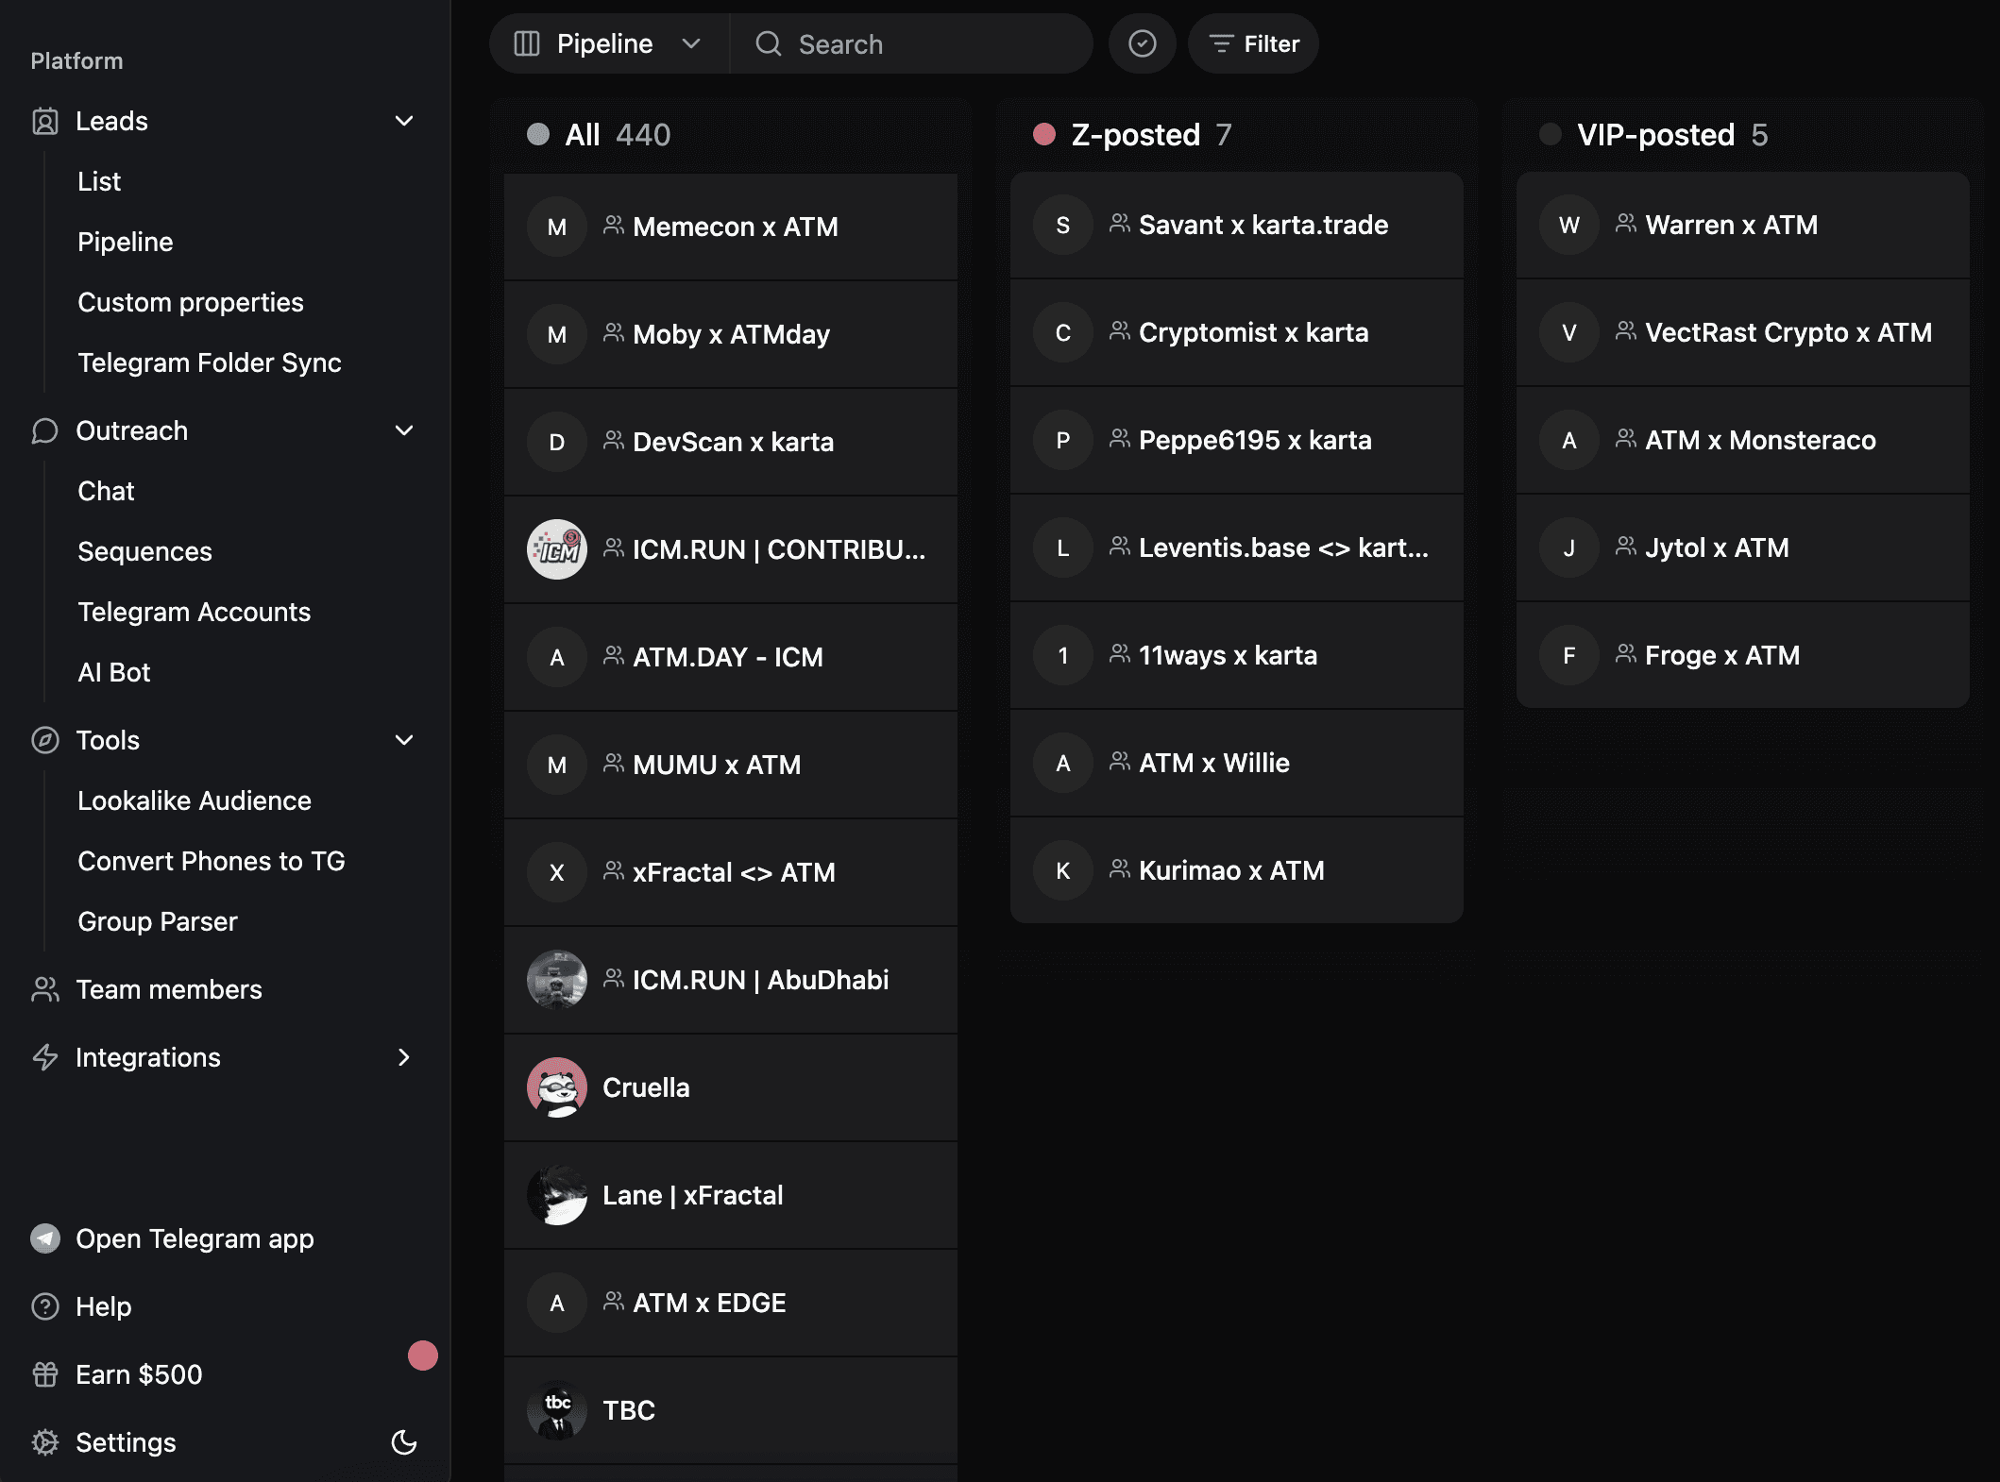The image size is (2000, 1482).
Task: Click the Leads sidebar icon
Action: [44, 121]
